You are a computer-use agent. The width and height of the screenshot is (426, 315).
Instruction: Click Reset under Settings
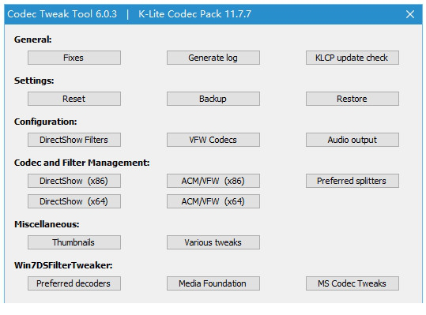(74, 99)
